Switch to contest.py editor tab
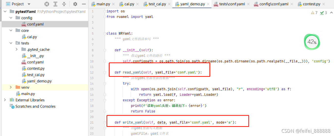Viewport: 334px width, 136px height. point(311,4)
